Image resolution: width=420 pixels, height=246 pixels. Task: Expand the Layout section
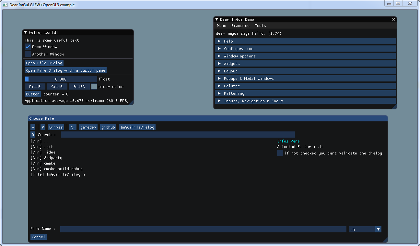[305, 71]
